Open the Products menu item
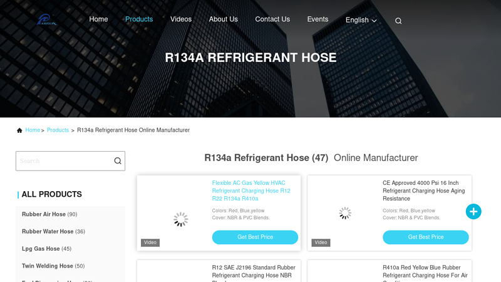501x282 pixels. [139, 19]
